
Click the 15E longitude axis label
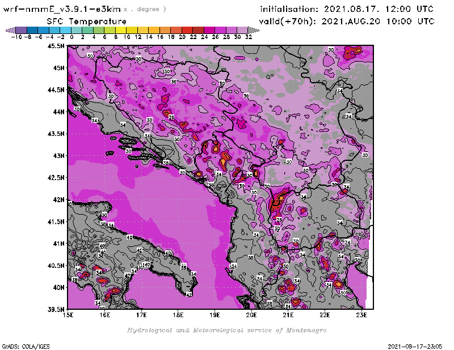tap(69, 315)
